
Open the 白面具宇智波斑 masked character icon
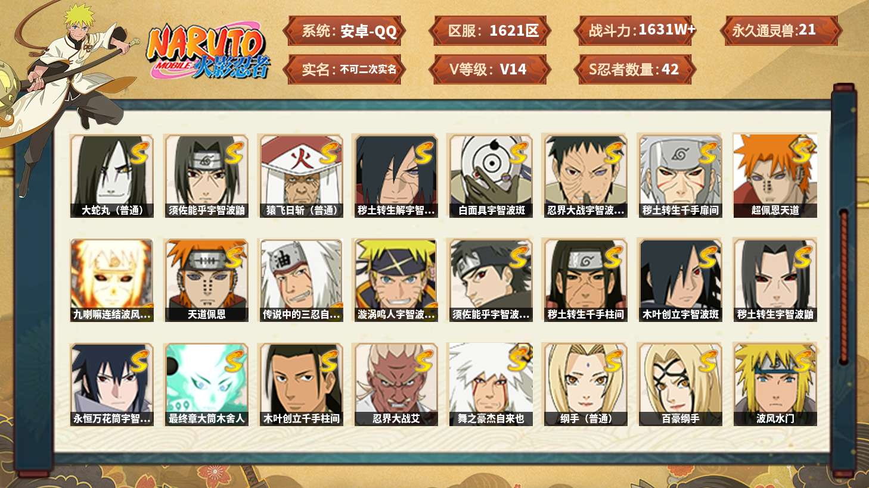click(x=491, y=176)
